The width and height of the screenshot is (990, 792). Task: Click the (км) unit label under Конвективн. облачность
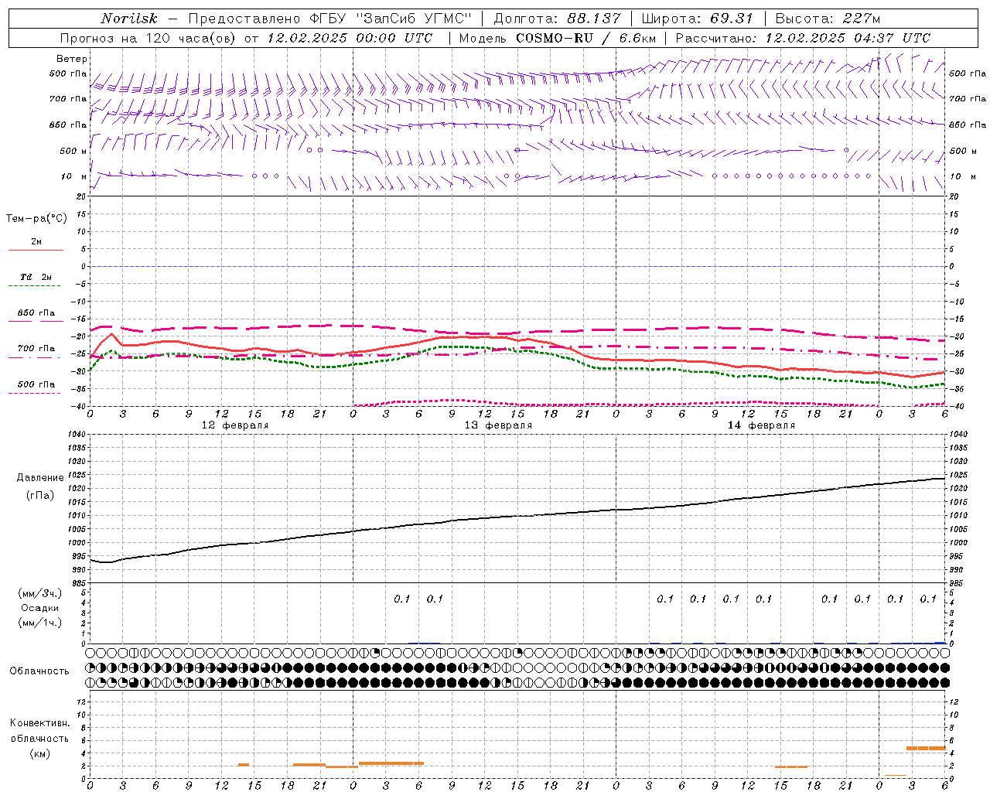coord(40,753)
